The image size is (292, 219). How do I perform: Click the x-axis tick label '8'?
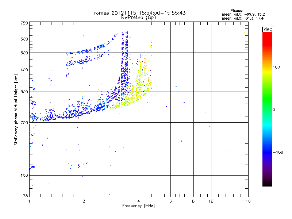193,201
